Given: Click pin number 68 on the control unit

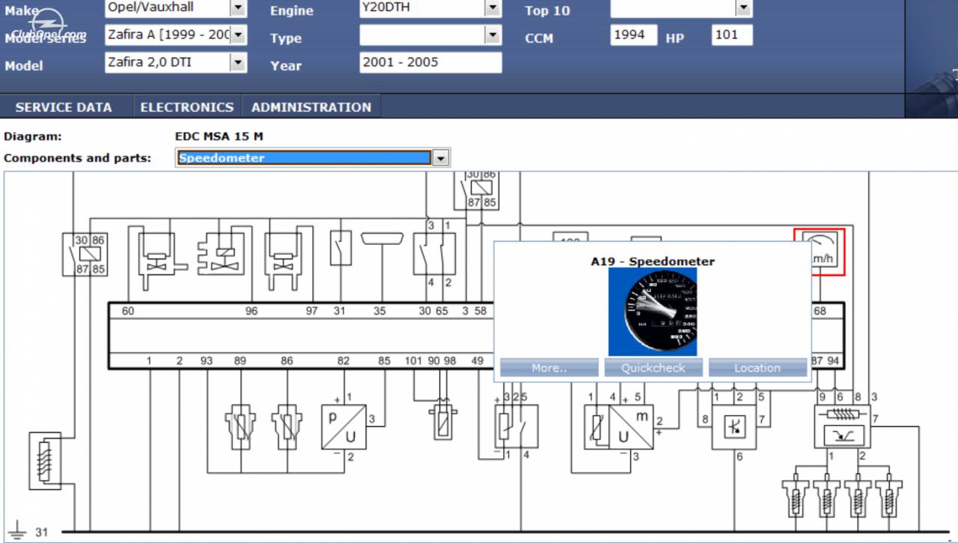Looking at the screenshot, I should pyautogui.click(x=820, y=311).
